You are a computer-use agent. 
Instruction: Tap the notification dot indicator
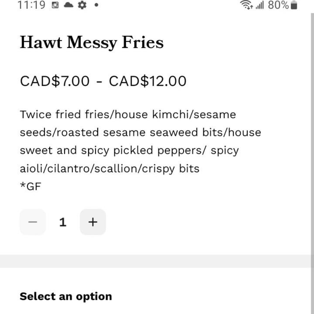point(96,5)
